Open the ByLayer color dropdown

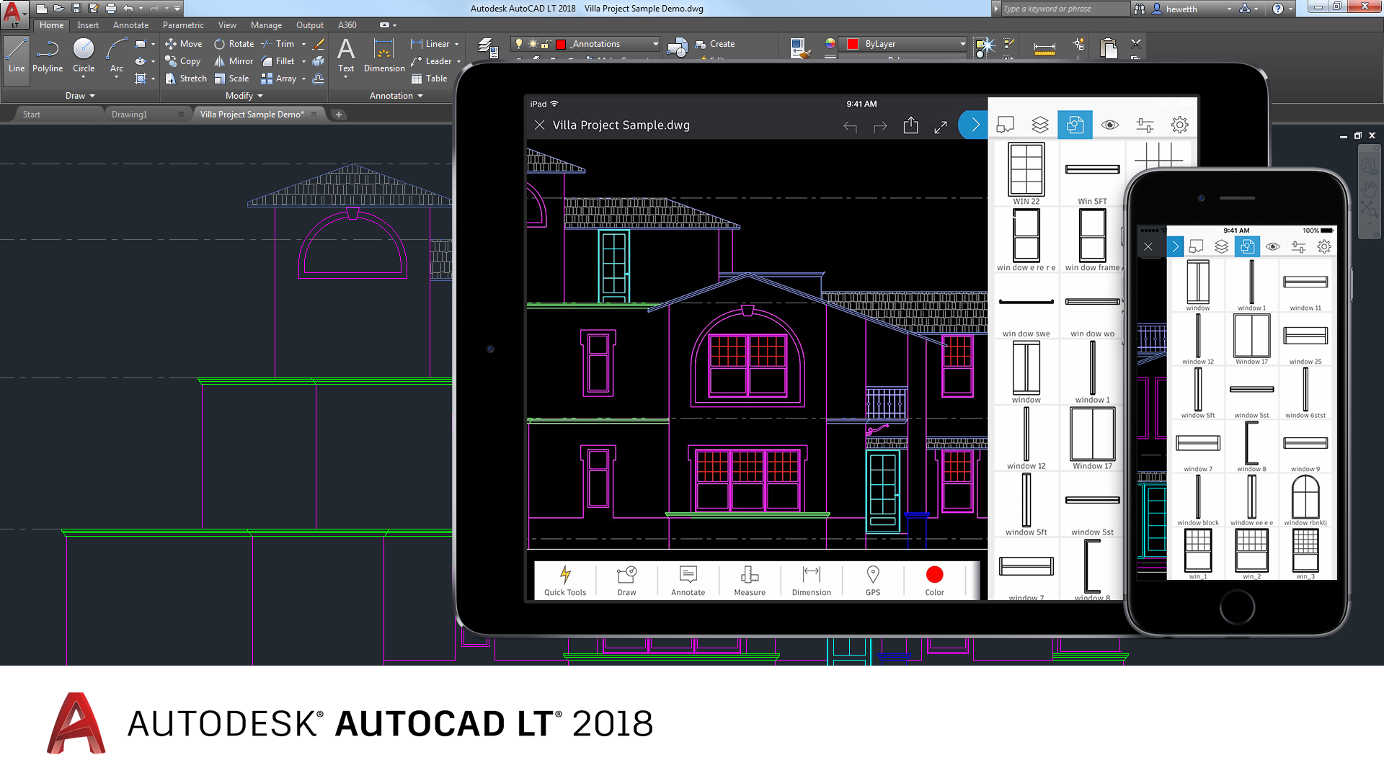962,44
